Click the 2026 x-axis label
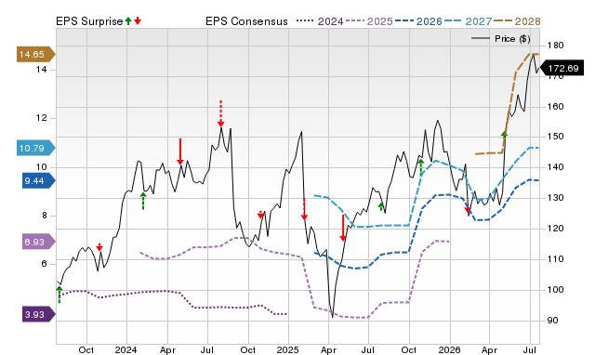 point(450,349)
